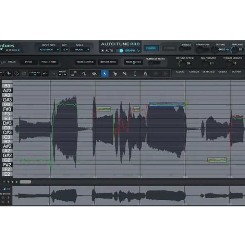Screen dimensions: 245x246
Task: Adjust the Adj. Vibrato knob
Action: tap(205, 63)
